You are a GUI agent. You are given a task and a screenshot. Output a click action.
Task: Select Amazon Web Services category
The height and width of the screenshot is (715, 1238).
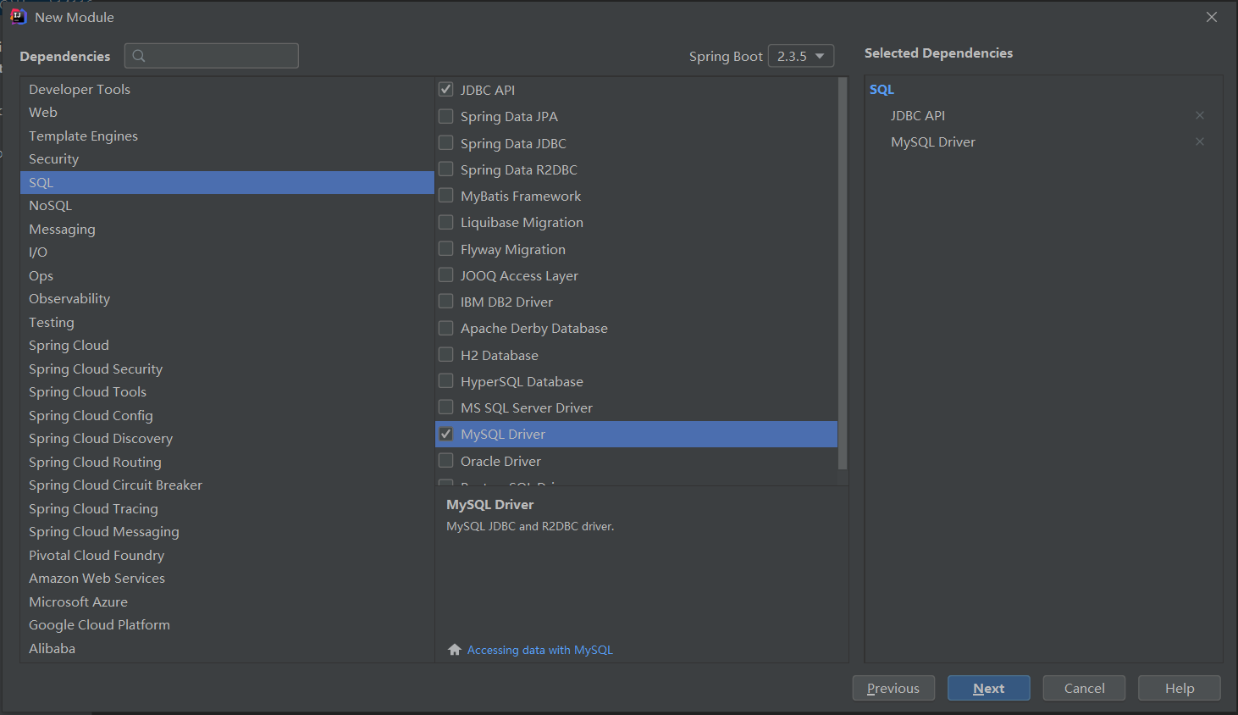click(227, 578)
